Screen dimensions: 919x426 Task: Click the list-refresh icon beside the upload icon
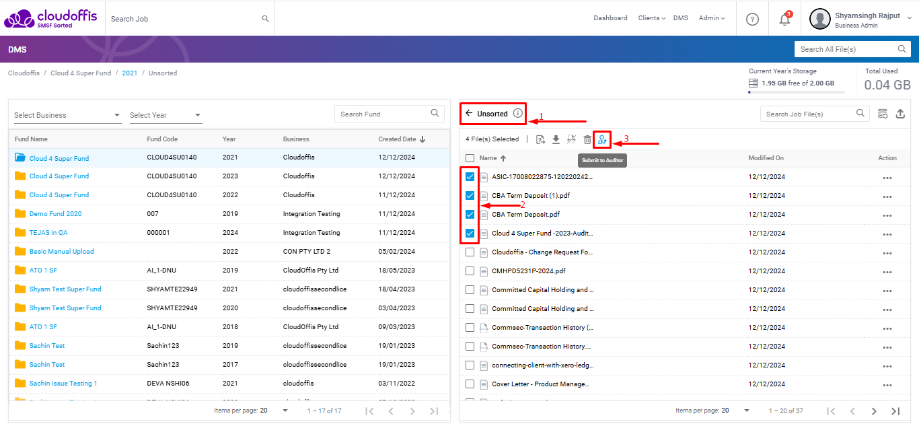pyautogui.click(x=883, y=114)
